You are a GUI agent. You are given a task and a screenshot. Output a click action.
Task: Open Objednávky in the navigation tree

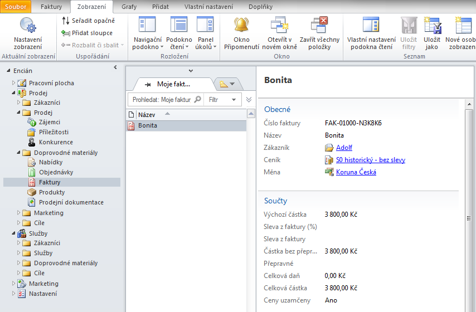click(x=56, y=172)
